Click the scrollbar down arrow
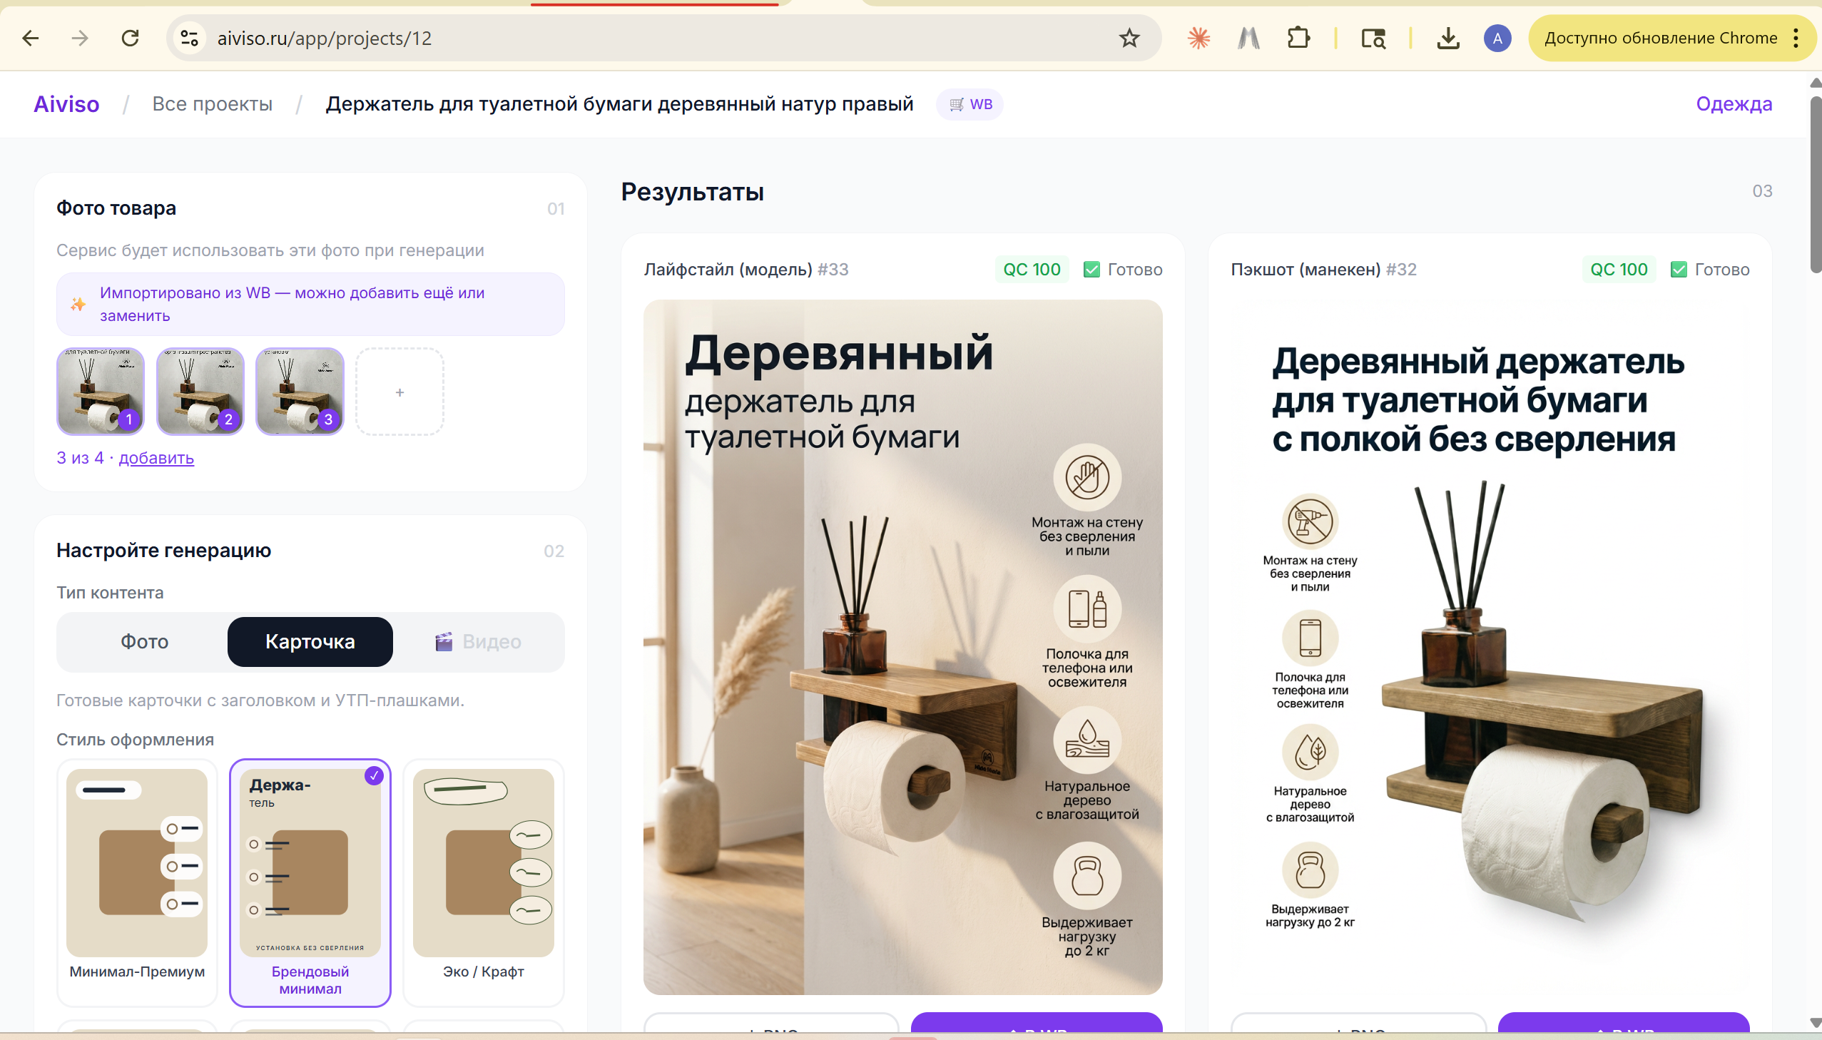This screenshot has width=1822, height=1040. pyautogui.click(x=1815, y=1023)
